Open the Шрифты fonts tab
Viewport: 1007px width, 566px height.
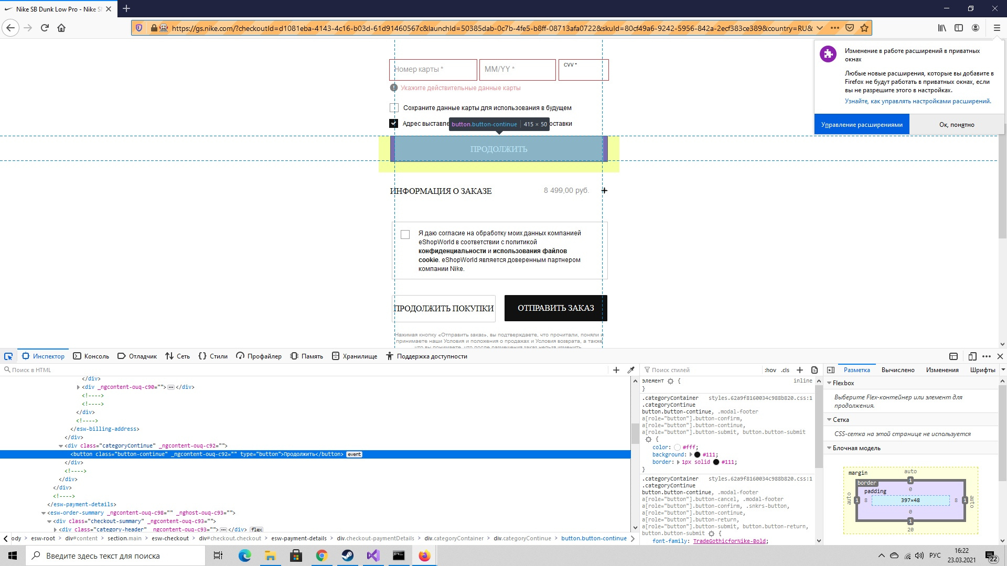[x=982, y=370]
